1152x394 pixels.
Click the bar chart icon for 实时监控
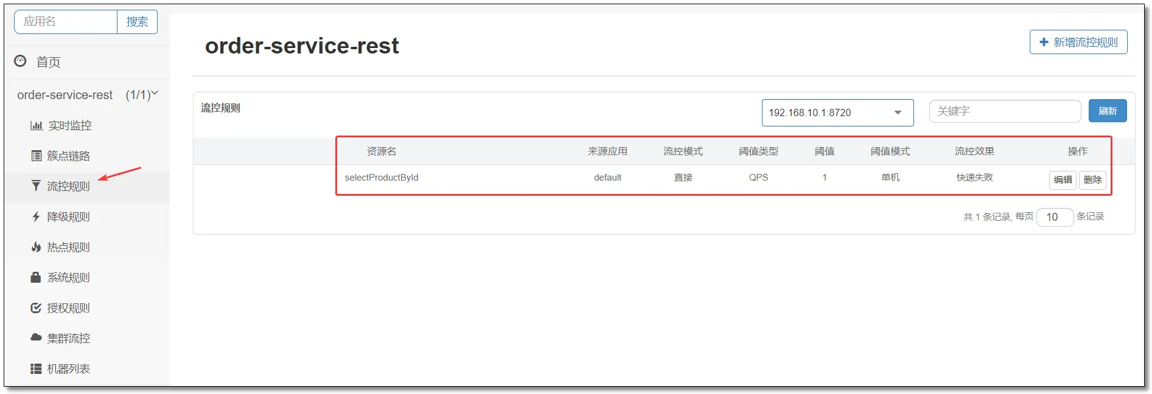37,126
